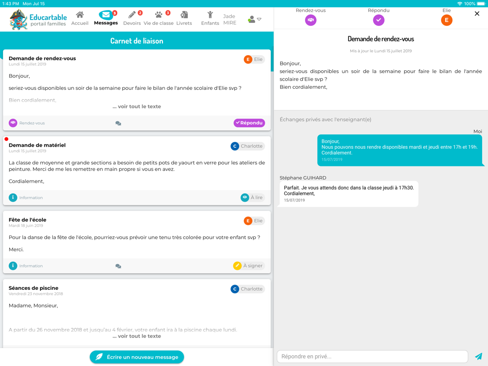488x366 pixels.
Task: Close the message detail panel
Action: click(477, 14)
